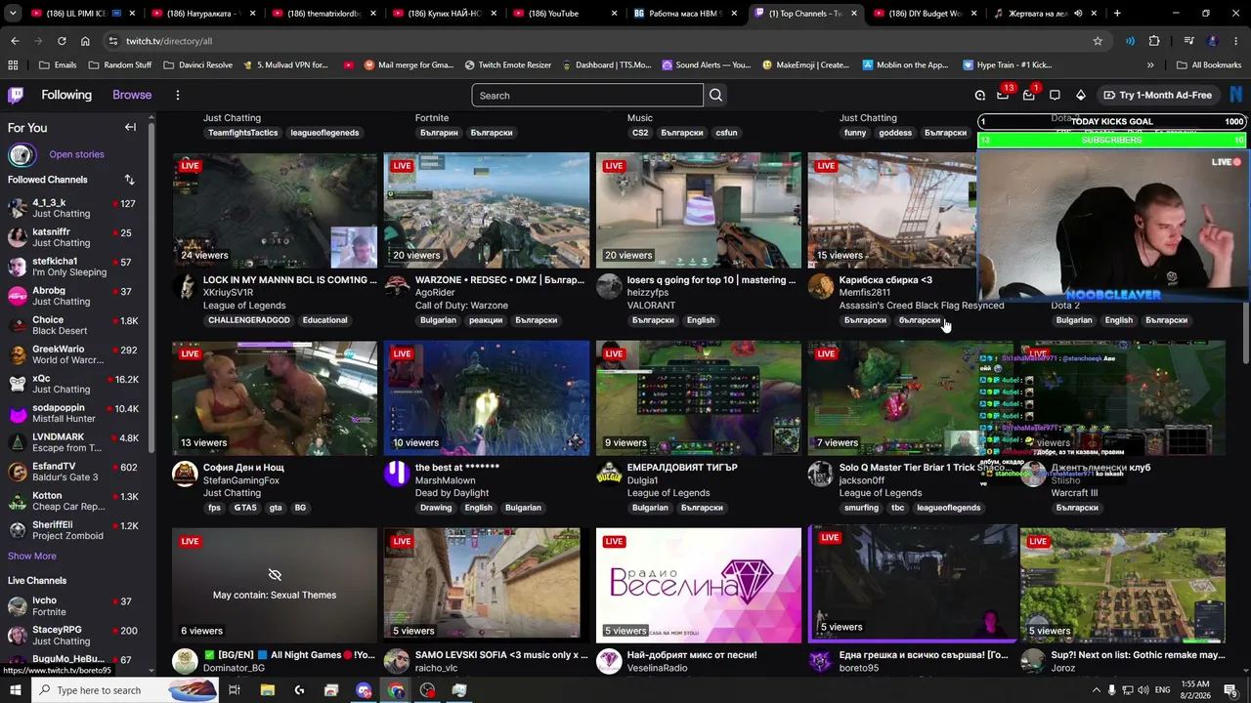Viewport: 1251px width, 703px height.
Task: Open the taskbar volume control
Action: [x=1143, y=690]
